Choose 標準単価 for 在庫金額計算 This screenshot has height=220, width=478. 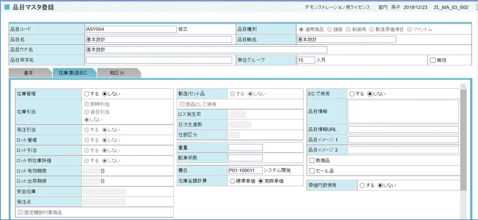[232, 181]
